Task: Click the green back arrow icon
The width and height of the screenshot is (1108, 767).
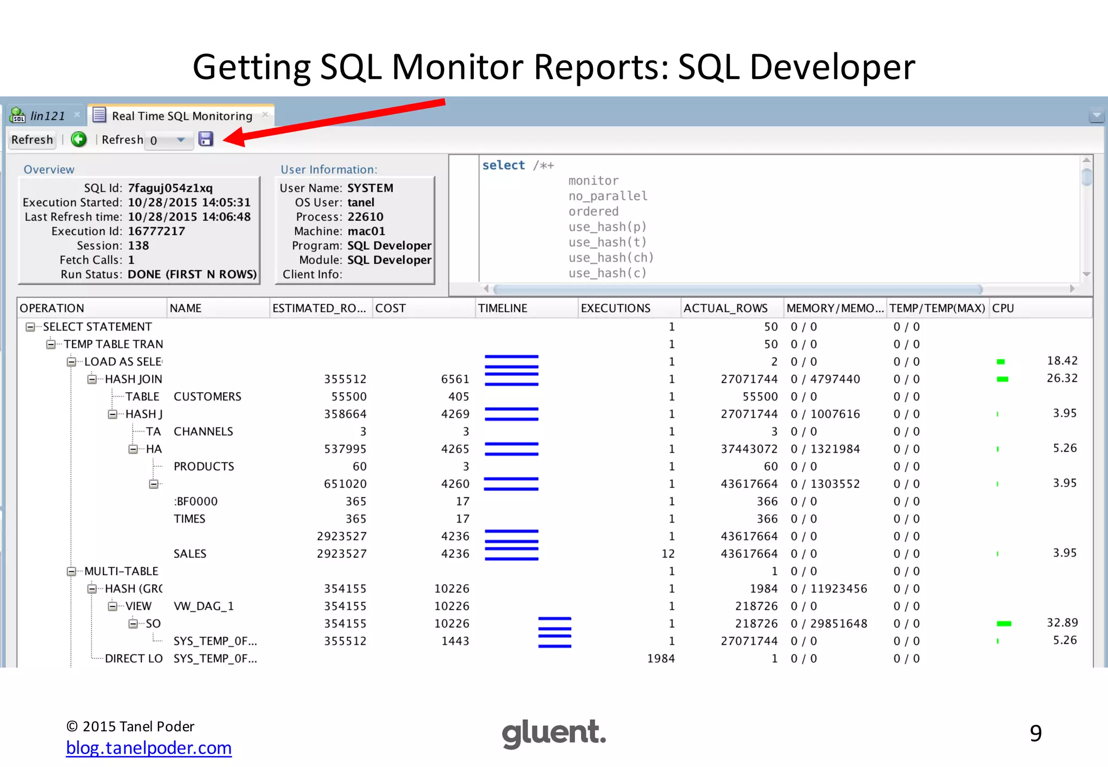Action: point(79,140)
